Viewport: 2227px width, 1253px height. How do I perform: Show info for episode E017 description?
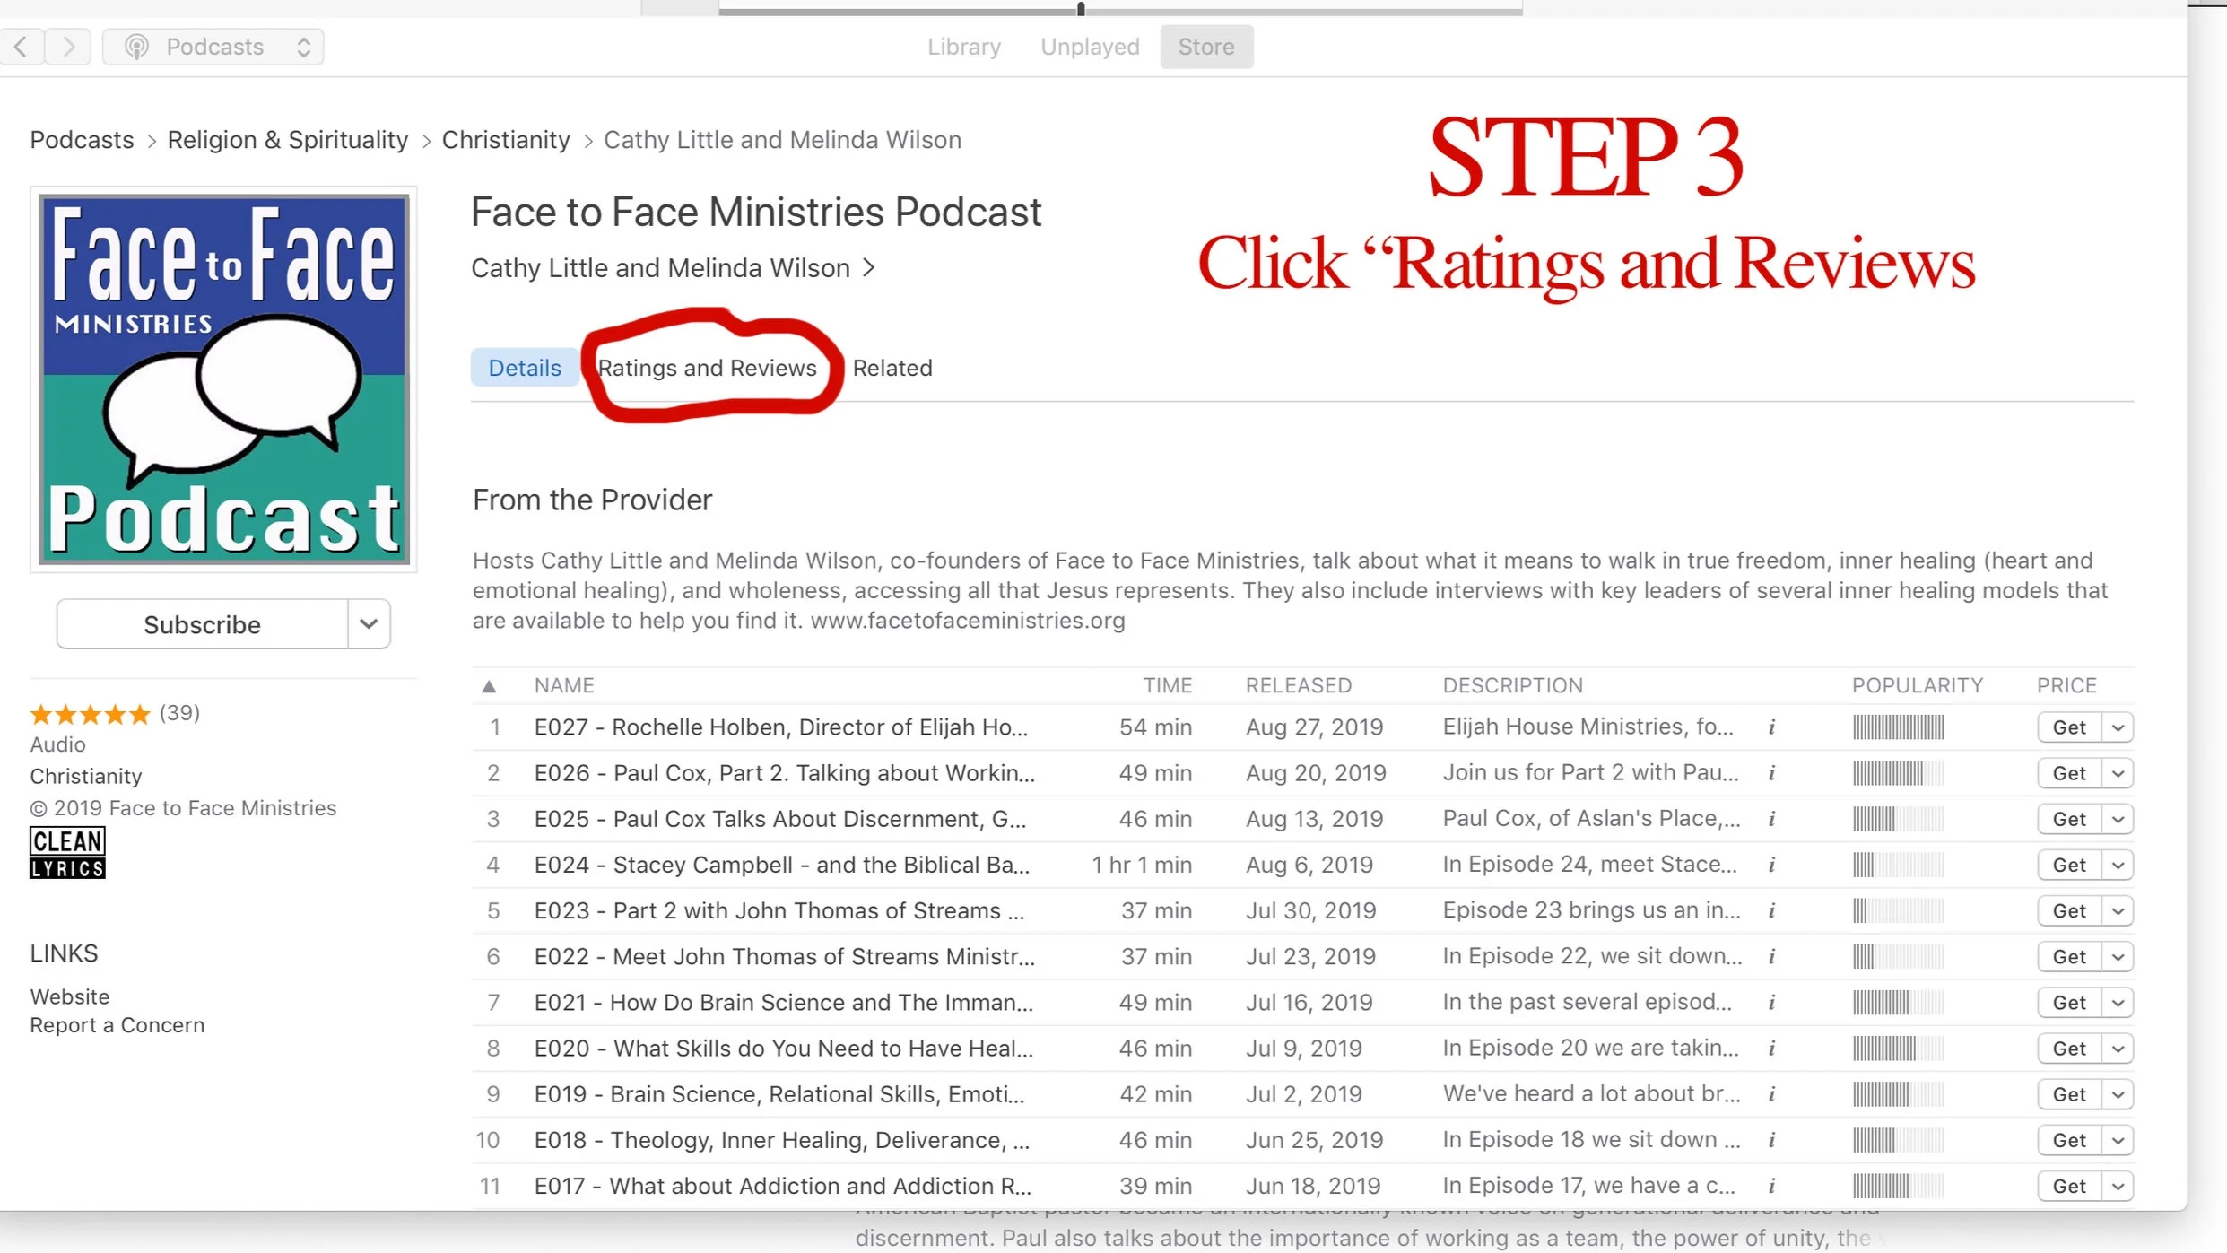pos(1771,1186)
